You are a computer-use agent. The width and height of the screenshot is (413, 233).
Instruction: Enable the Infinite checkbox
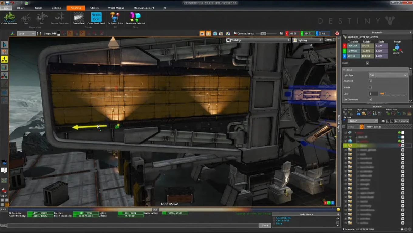tap(370, 87)
